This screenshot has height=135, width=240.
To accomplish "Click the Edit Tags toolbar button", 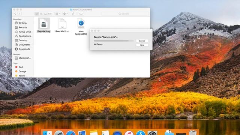I will coord(81,13).
